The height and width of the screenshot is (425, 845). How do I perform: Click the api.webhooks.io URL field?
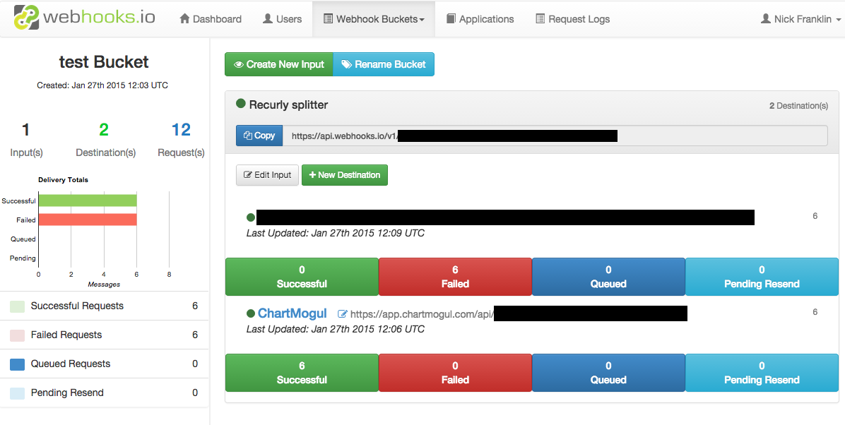555,136
